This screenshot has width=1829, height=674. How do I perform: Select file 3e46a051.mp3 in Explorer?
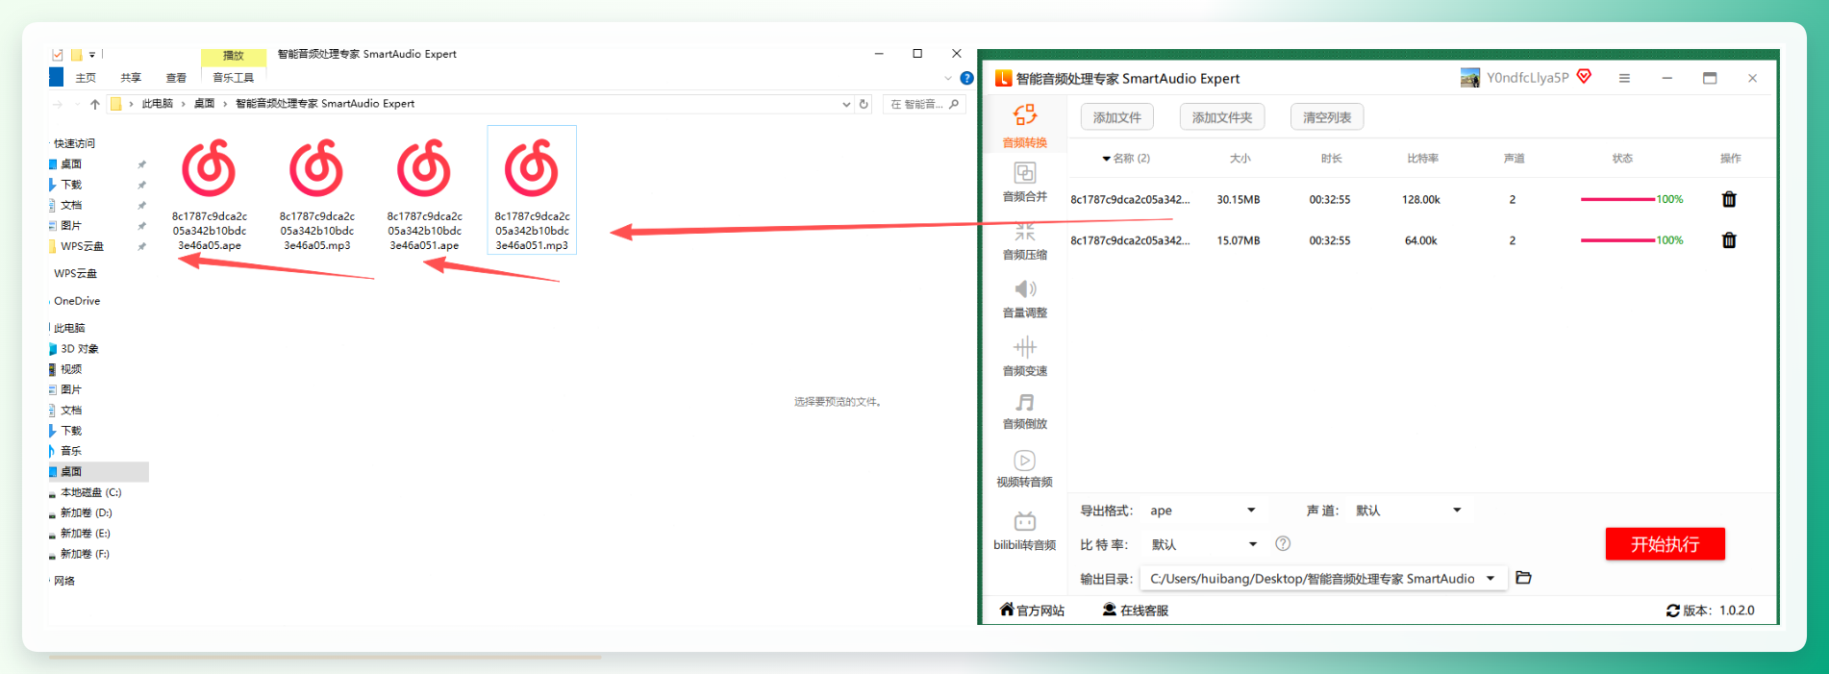532,190
